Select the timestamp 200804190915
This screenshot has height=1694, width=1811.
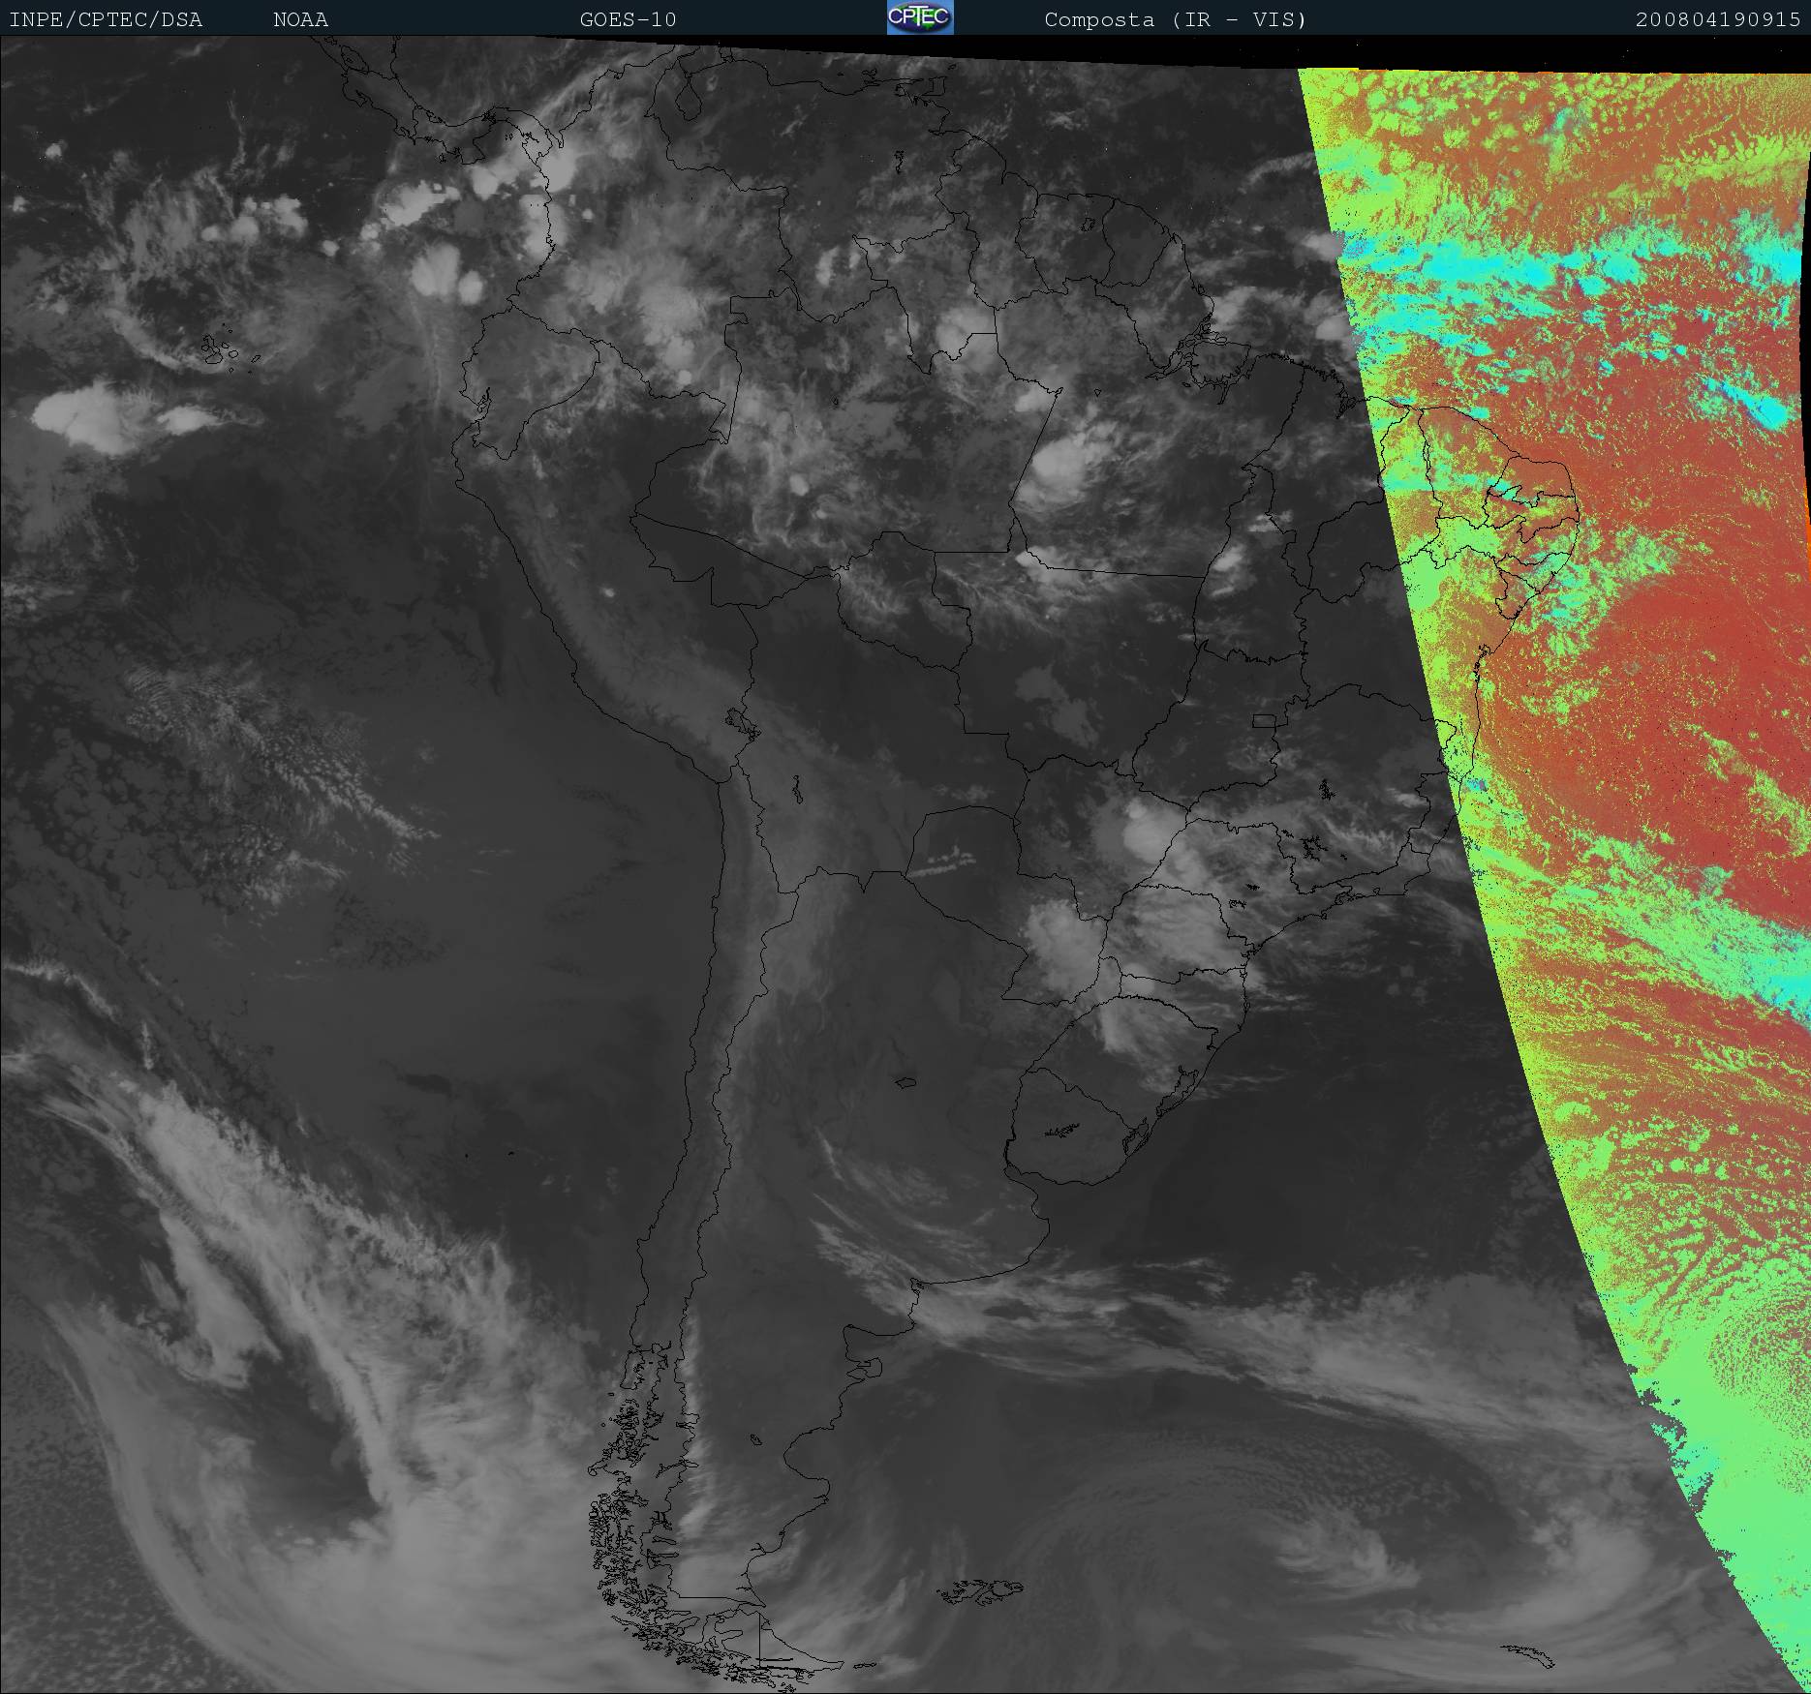tap(1718, 19)
